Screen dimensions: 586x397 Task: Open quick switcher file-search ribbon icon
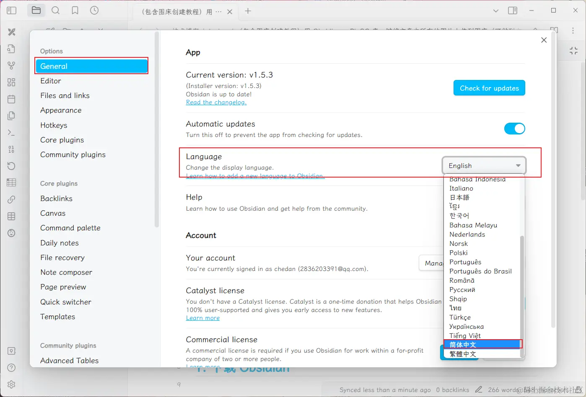pyautogui.click(x=11, y=49)
